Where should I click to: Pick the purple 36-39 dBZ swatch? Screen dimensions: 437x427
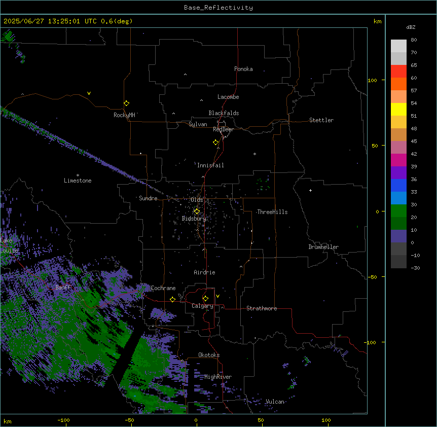[x=398, y=173]
